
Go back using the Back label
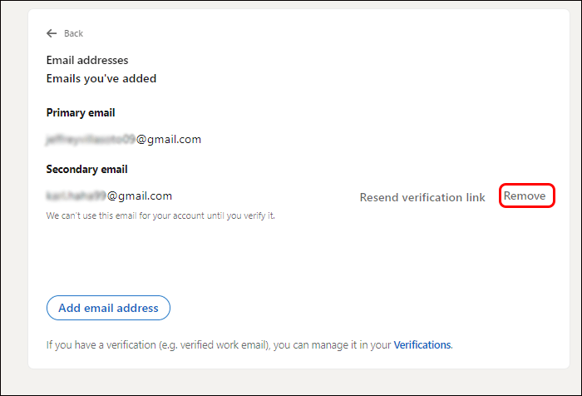[73, 33]
